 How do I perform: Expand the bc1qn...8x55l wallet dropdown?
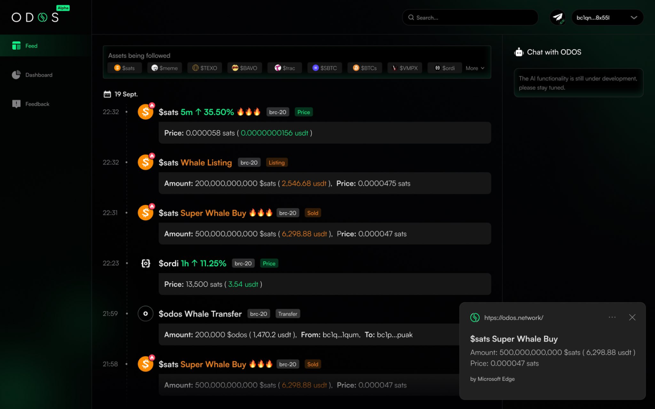[633, 18]
